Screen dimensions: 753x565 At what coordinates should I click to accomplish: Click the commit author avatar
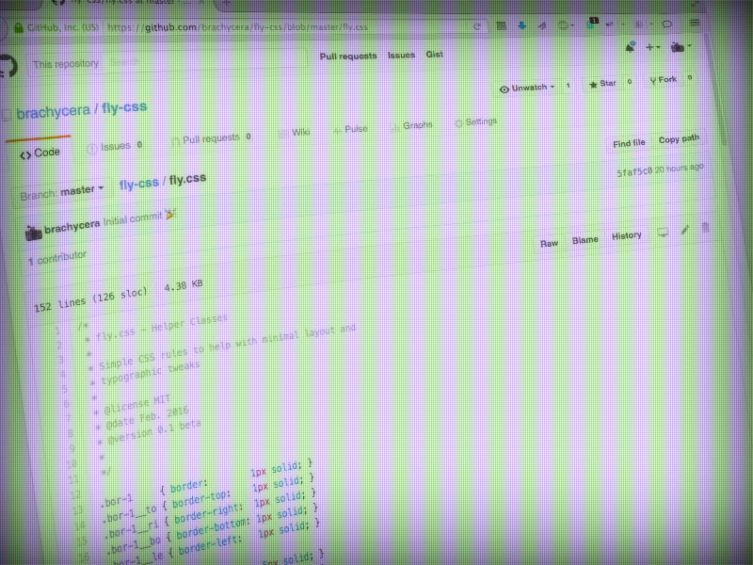point(33,233)
